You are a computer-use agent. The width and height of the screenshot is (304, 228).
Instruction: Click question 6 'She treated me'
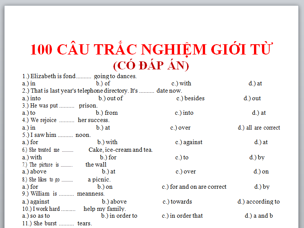click(x=47, y=150)
